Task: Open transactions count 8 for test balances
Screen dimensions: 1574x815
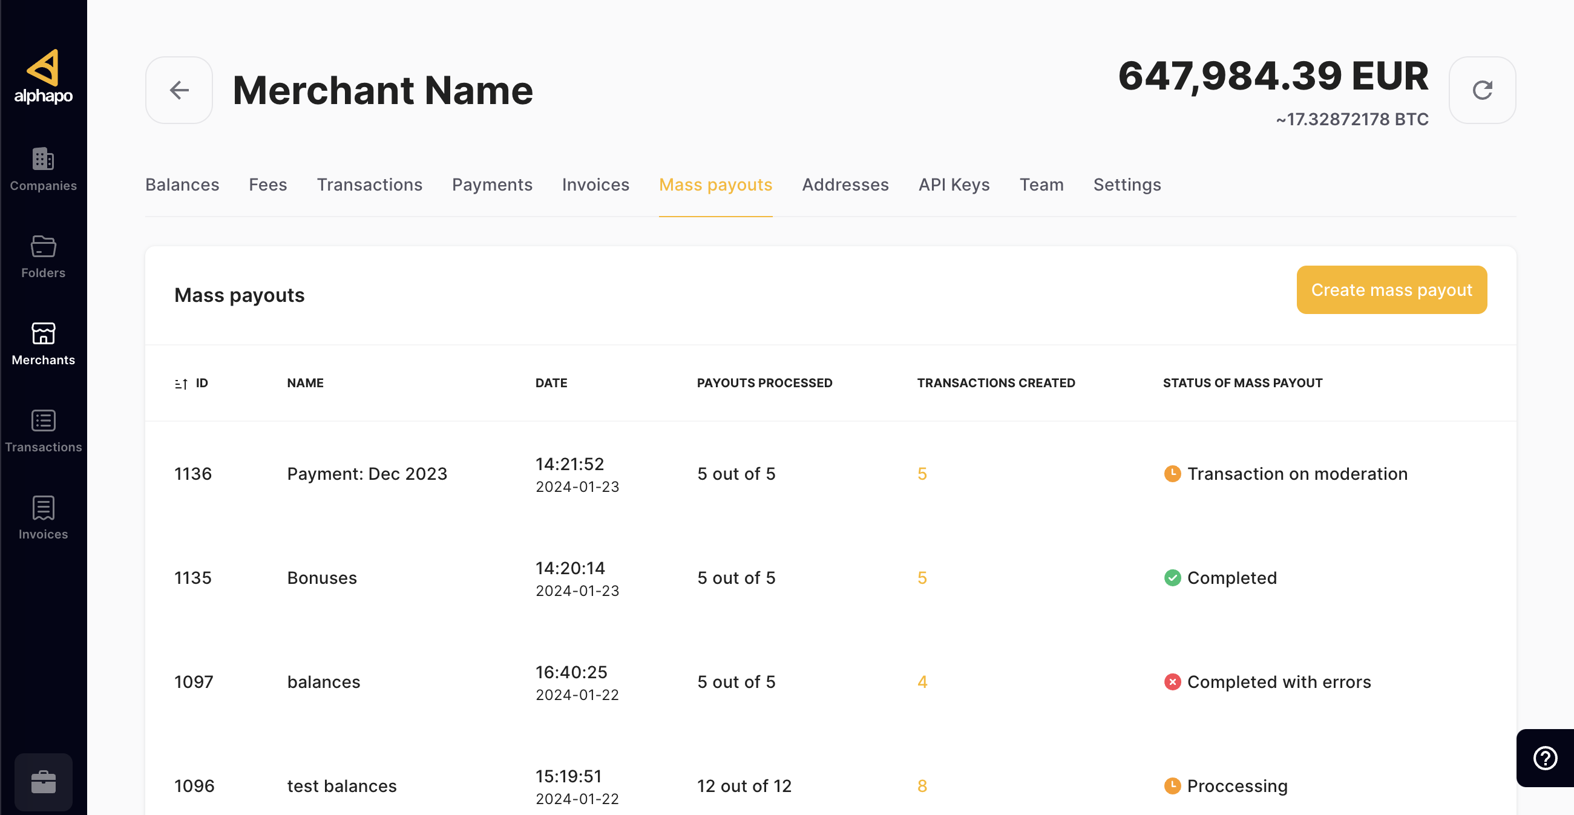Action: [922, 786]
